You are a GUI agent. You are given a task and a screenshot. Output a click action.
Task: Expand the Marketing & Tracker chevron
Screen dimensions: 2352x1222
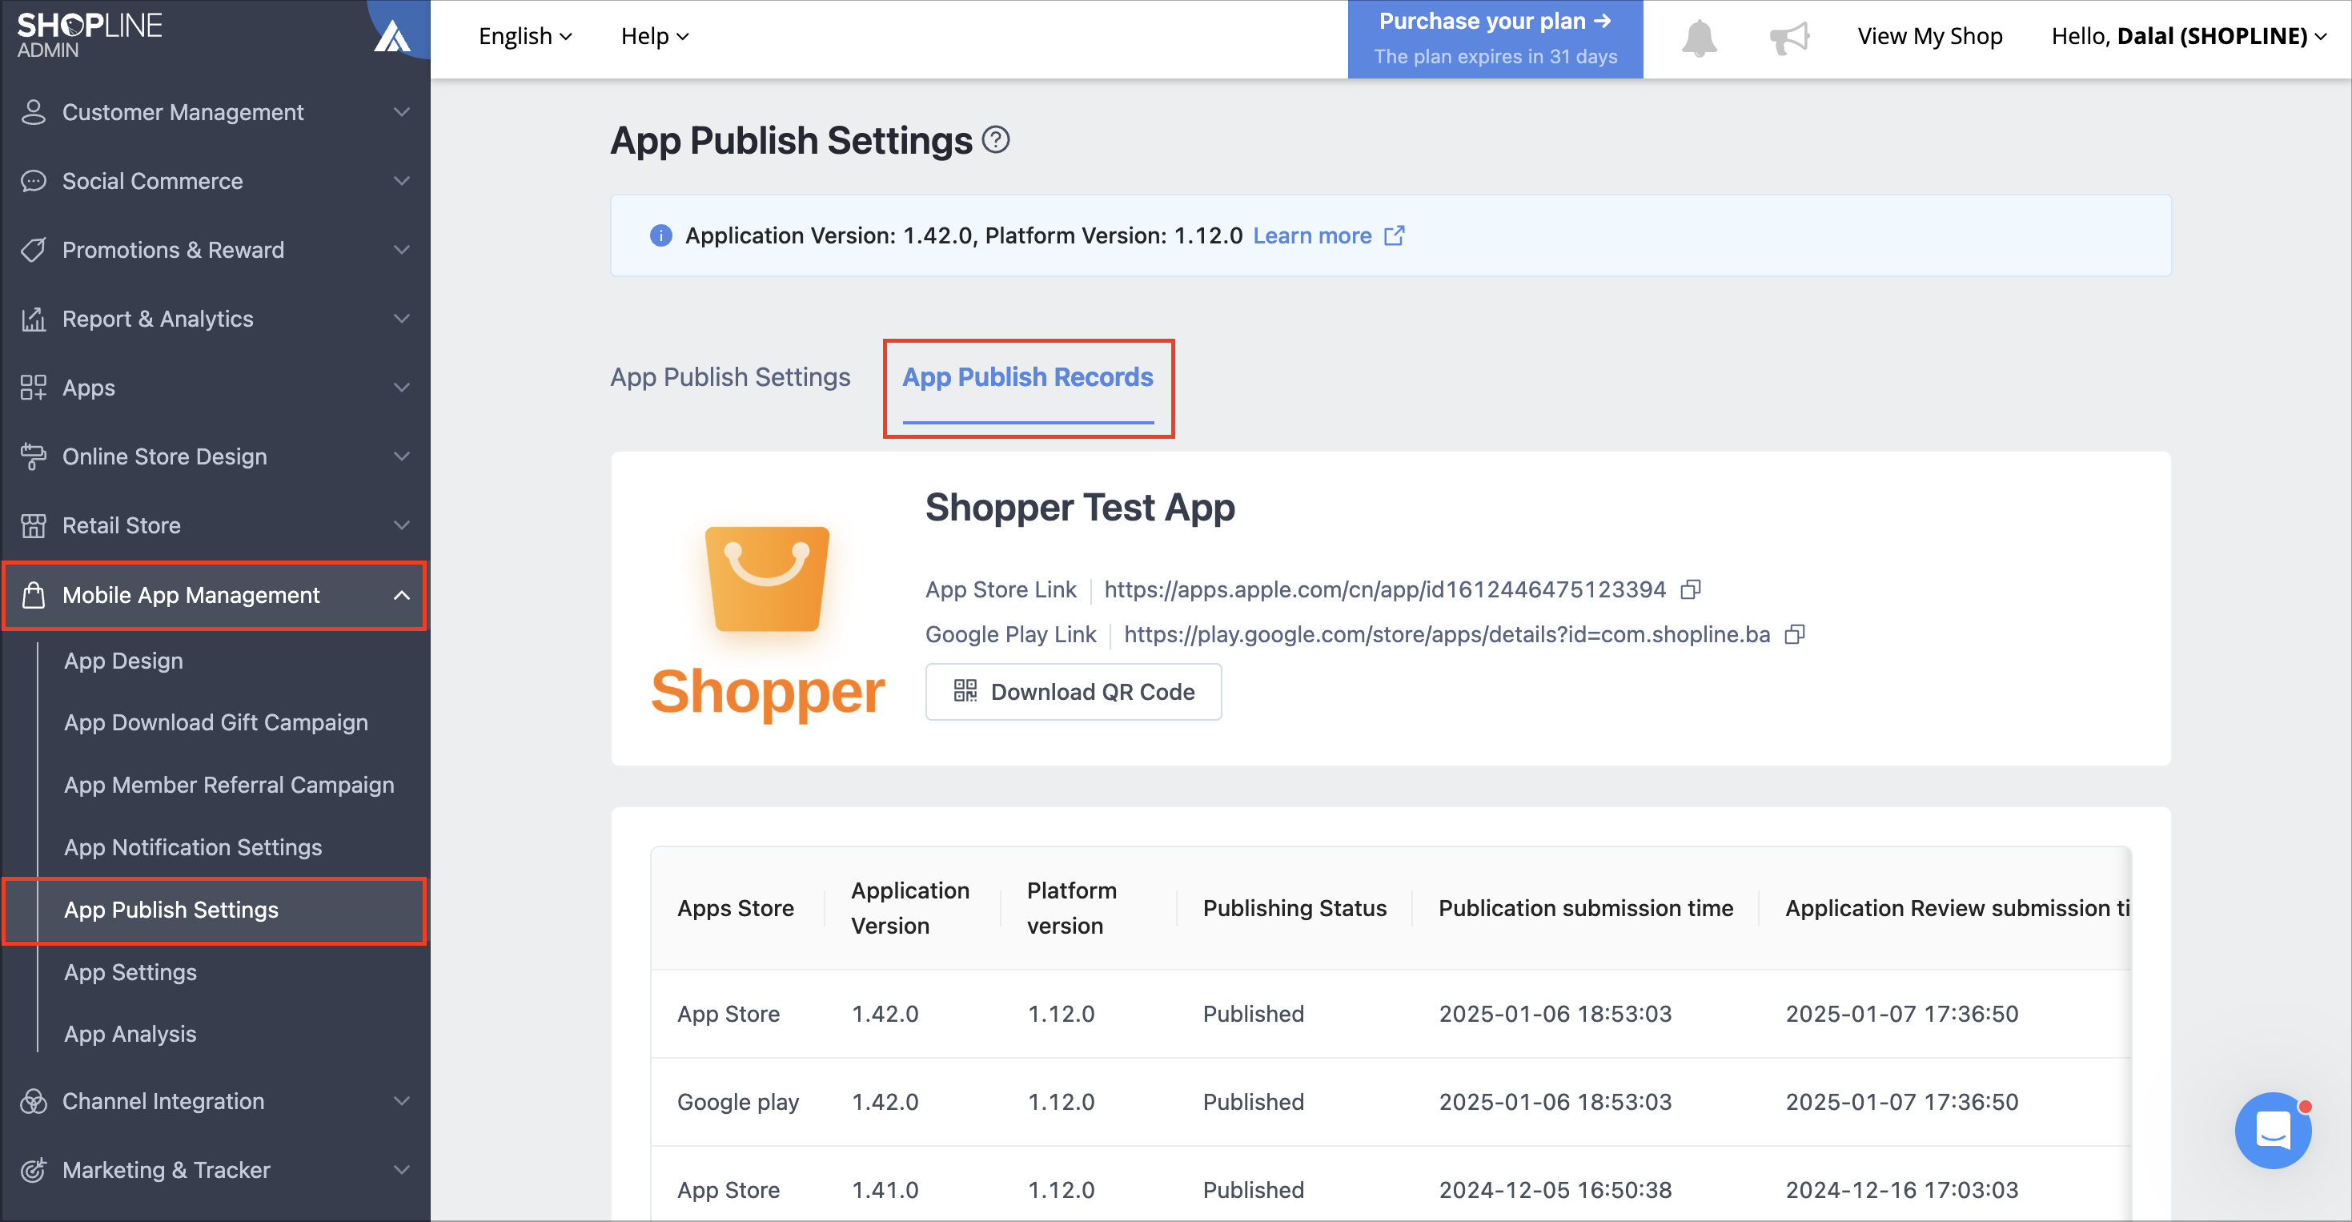click(401, 1170)
